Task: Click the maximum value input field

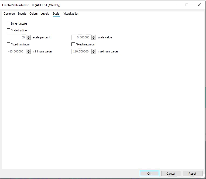Action: pos(81,51)
